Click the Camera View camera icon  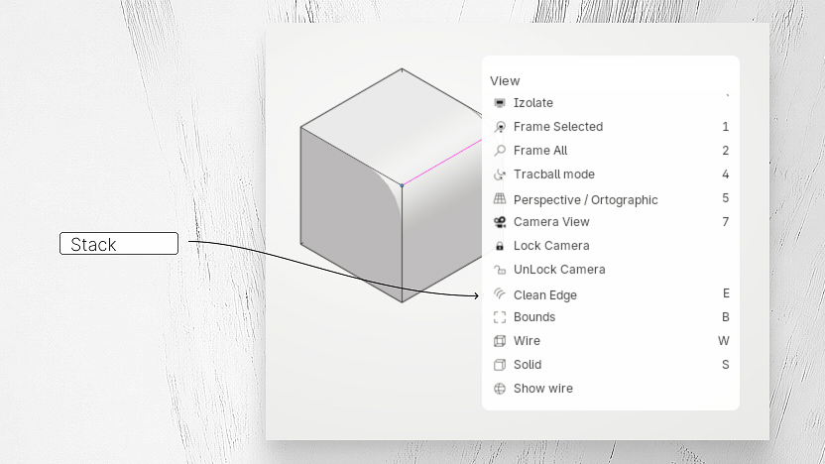tap(500, 222)
